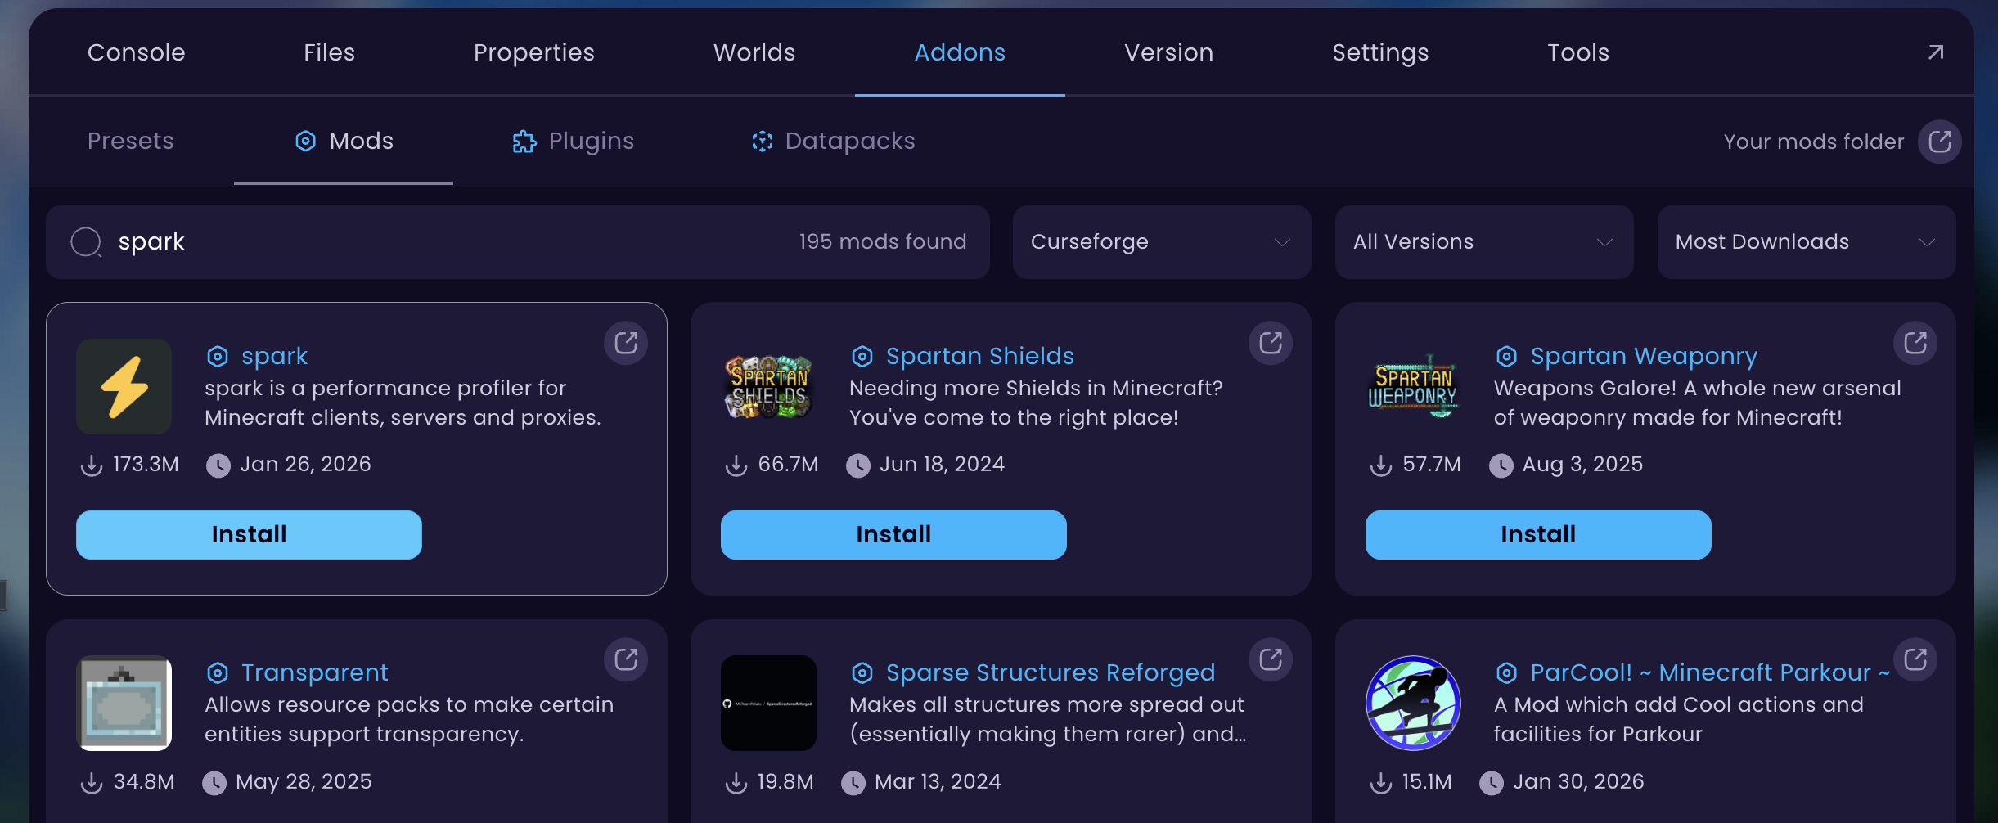Click the mod icon beside ParCool title
1998x823 pixels.
tap(1507, 672)
